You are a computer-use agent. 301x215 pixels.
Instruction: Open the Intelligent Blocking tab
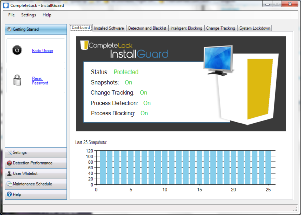click(x=187, y=28)
